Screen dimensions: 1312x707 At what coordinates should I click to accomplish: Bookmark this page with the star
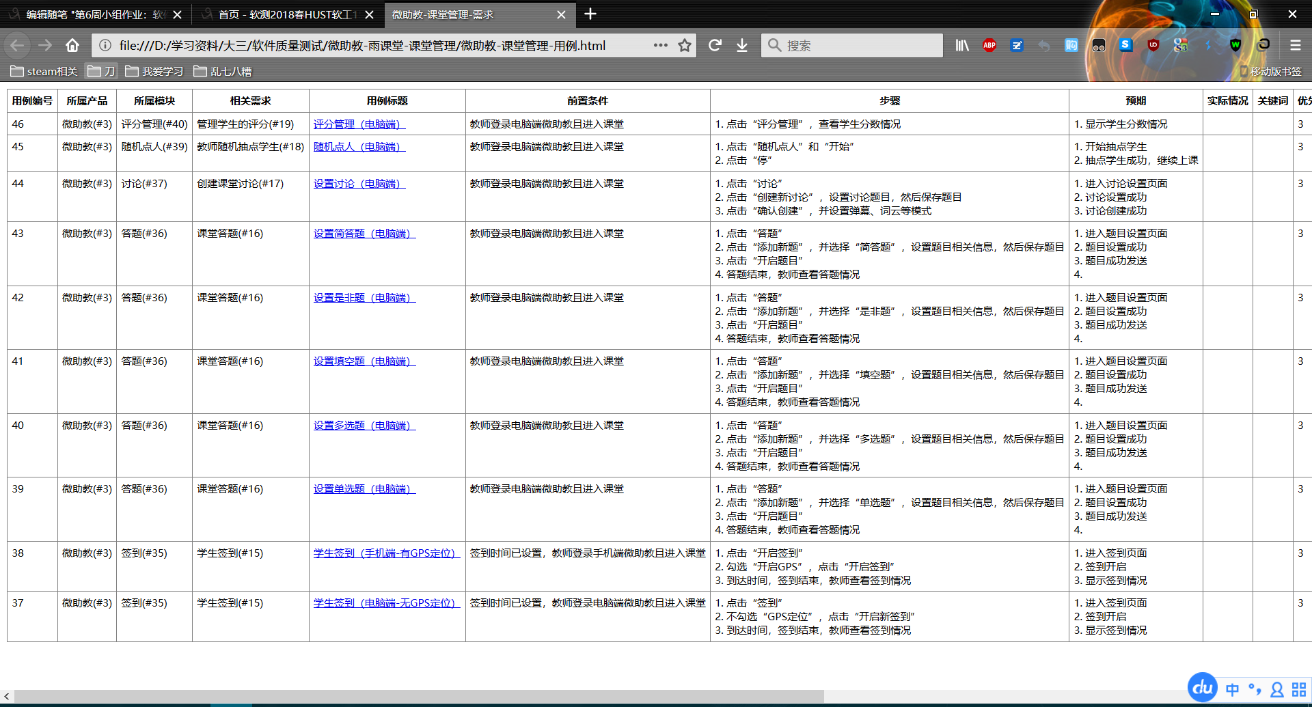point(684,45)
